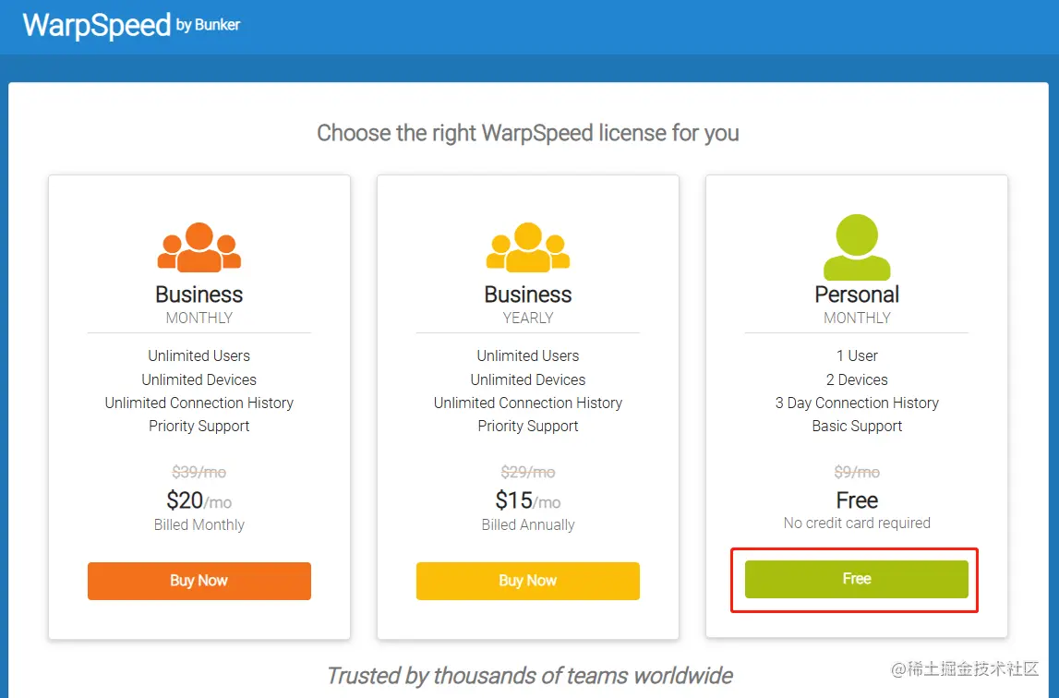Screen dimensions: 1059x698
Task: Buy the Business Yearly plan with the yellow Buy Now button
Action: pos(528,581)
